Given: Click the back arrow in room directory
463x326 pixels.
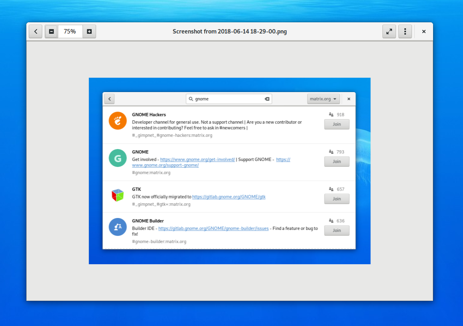Looking at the screenshot, I should pos(109,99).
